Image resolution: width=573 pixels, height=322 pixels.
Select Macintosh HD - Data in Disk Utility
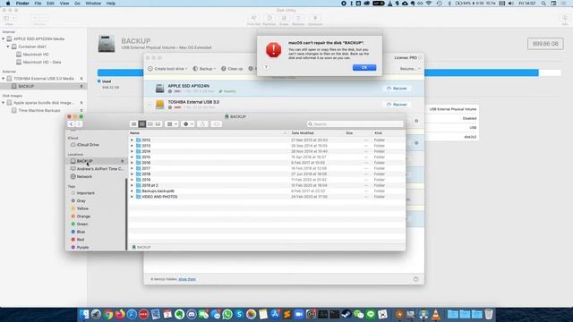point(42,62)
